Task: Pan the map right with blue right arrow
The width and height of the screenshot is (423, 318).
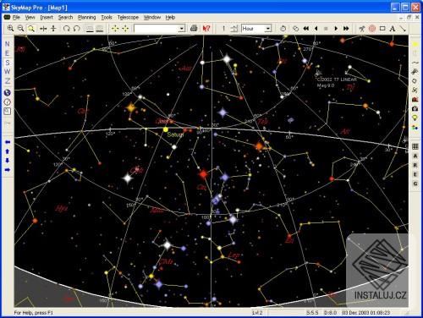Action: click(x=8, y=170)
